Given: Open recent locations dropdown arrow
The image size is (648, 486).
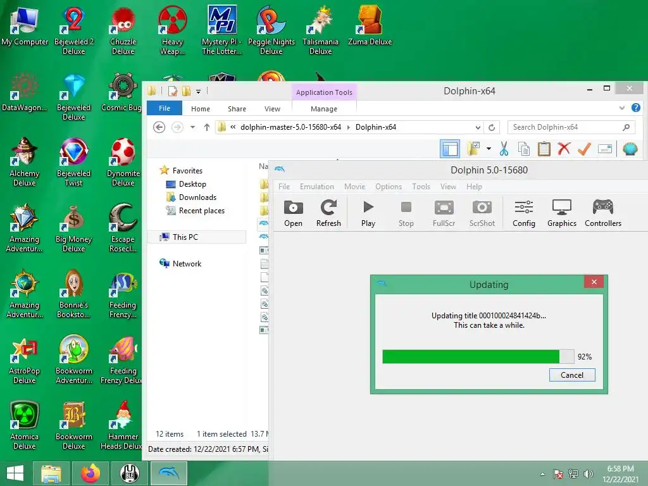Looking at the screenshot, I should coord(192,127).
